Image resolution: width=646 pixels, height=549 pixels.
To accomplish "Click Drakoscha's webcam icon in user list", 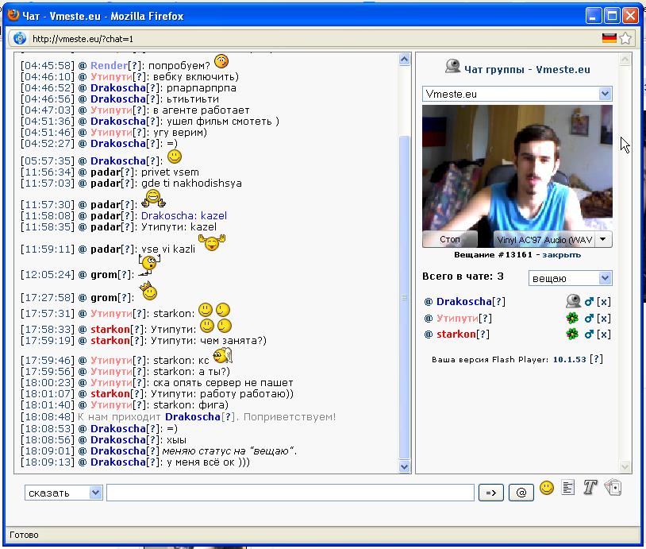I will click(x=573, y=302).
